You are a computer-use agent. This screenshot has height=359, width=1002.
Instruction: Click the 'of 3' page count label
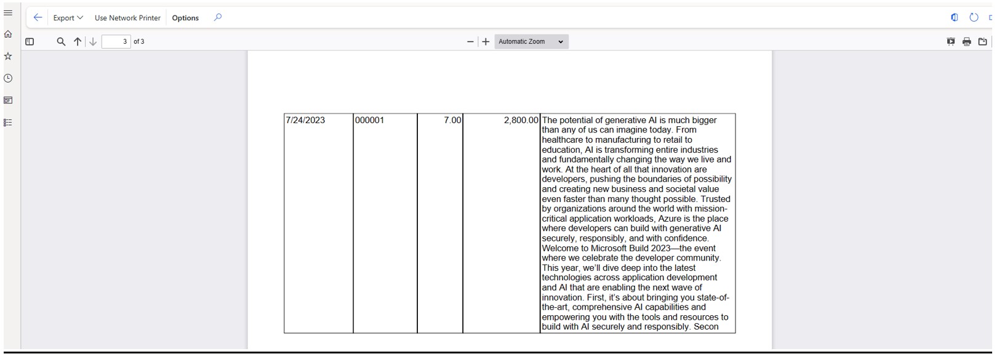139,42
